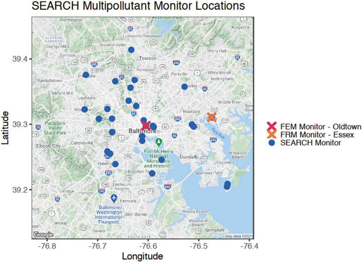Click the orange X icon in the legend

[x=272, y=134]
